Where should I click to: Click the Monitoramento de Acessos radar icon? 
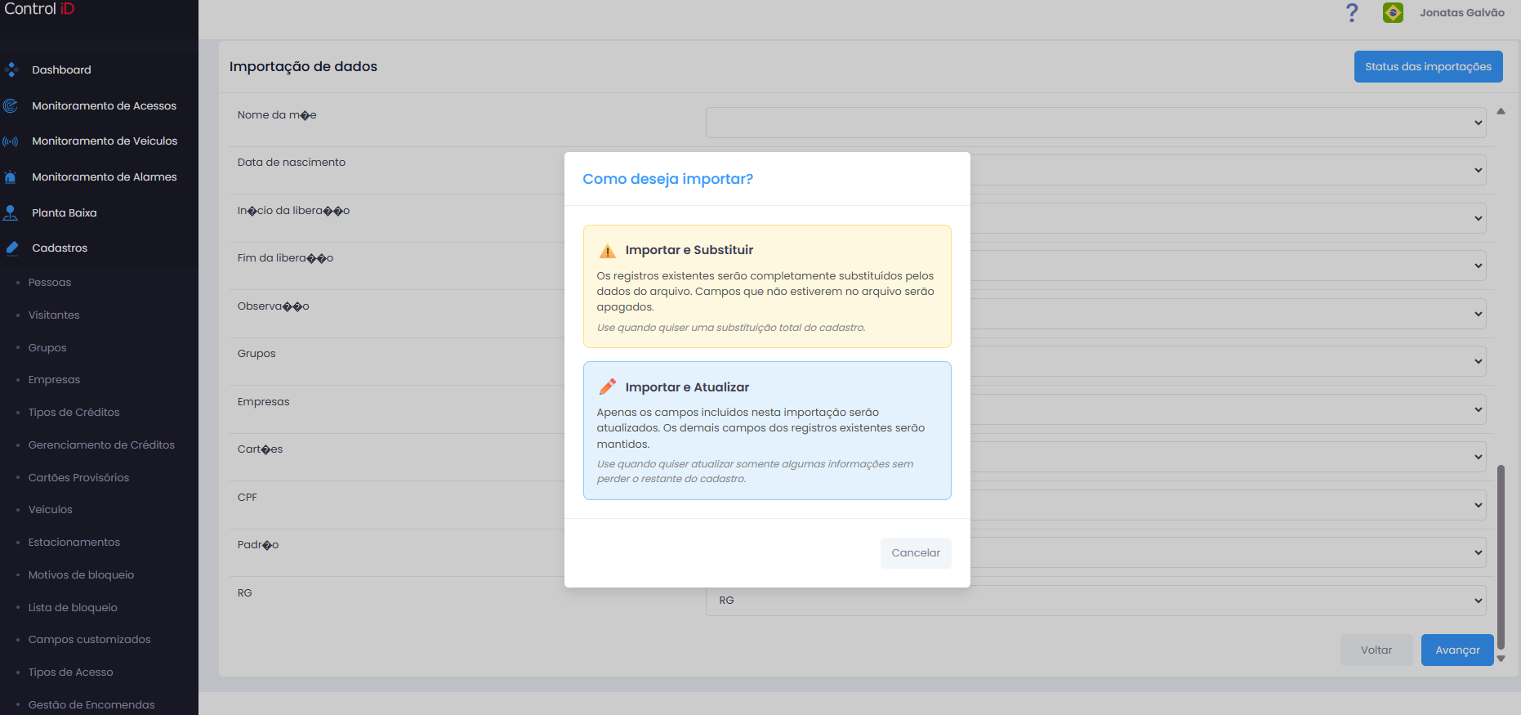(11, 105)
